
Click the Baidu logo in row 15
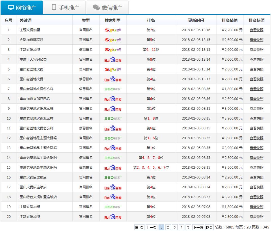coord(113,168)
